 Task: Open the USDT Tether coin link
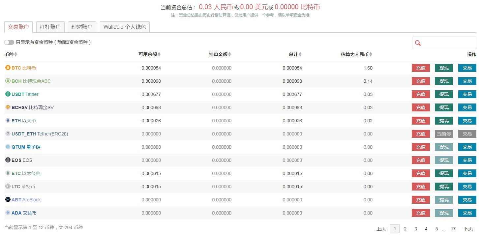click(25, 94)
